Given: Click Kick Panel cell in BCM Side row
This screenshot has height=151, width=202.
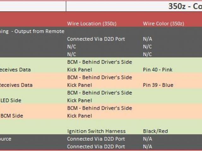Looking at the screenshot, I should (80, 116).
